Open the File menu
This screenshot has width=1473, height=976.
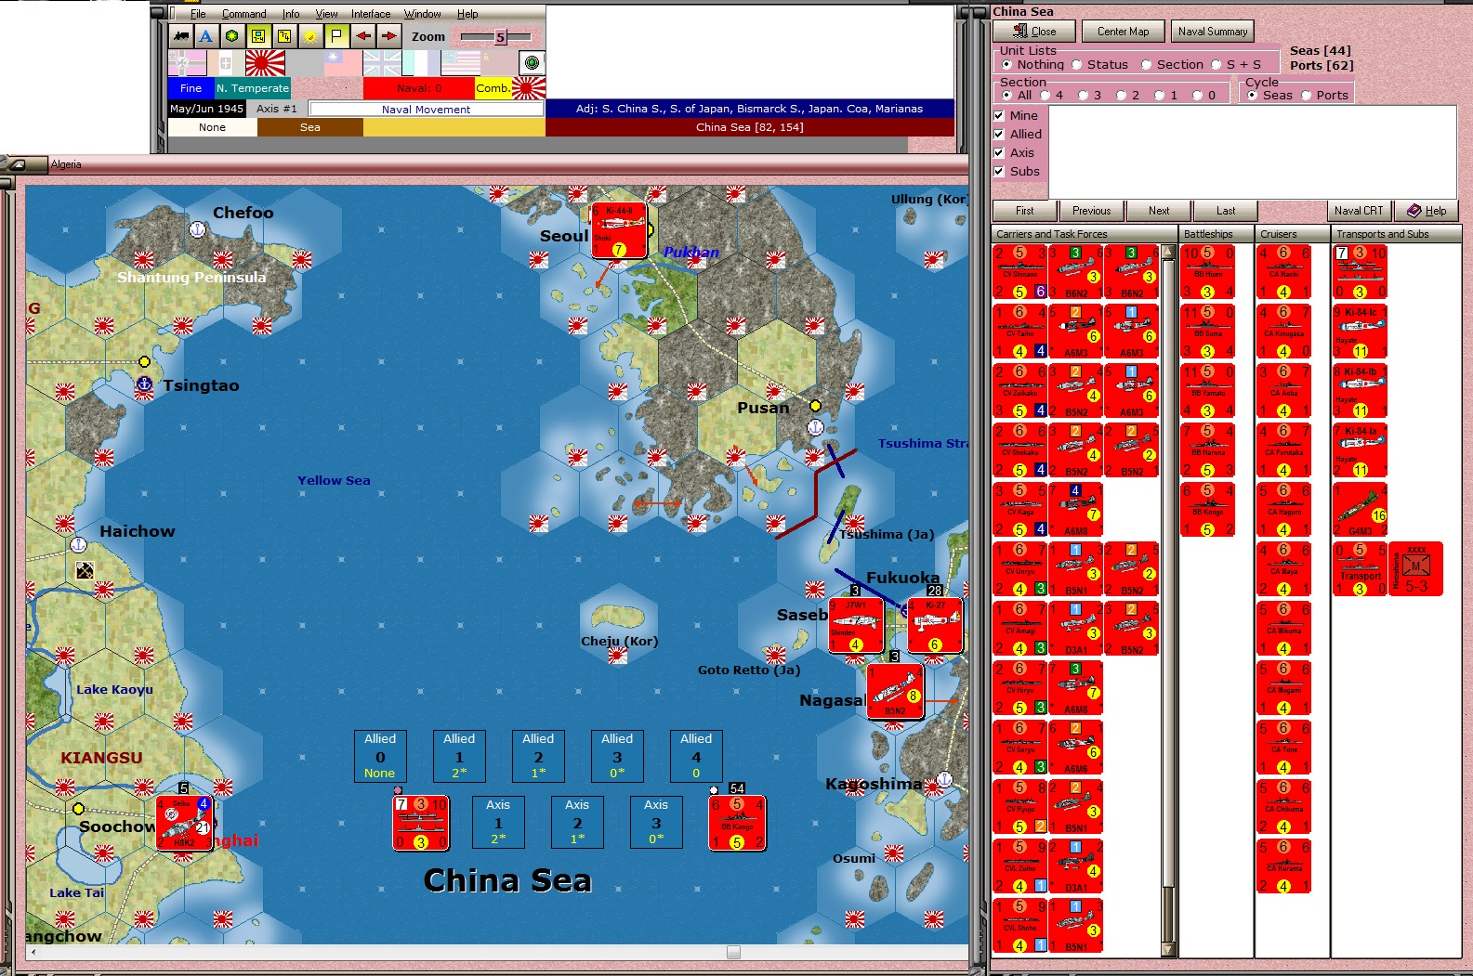(198, 14)
